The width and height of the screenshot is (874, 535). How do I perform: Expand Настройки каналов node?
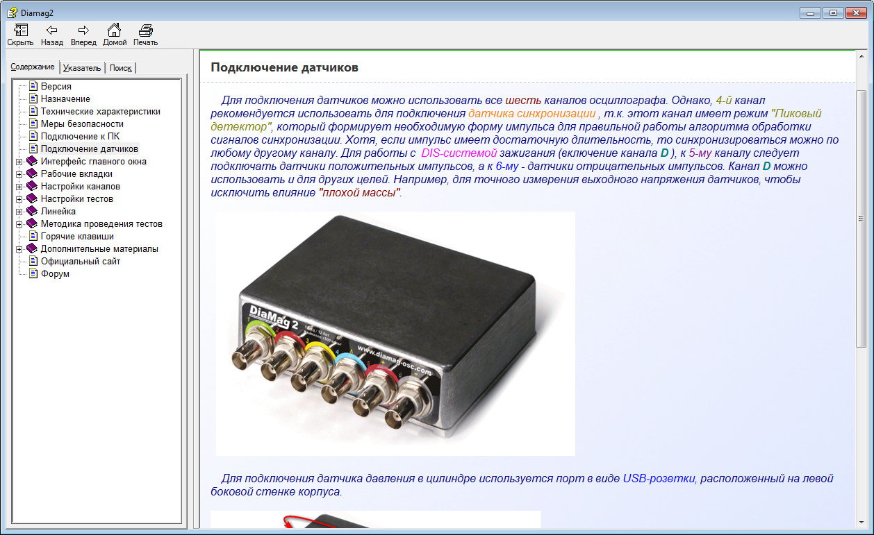pyautogui.click(x=19, y=187)
